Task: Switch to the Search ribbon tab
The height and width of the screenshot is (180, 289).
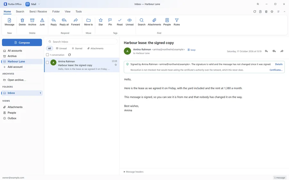Action: [x=20, y=12]
